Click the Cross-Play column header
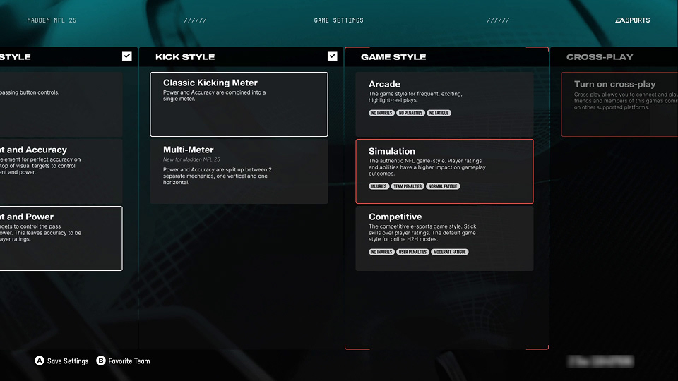The image size is (678, 381). (600, 57)
